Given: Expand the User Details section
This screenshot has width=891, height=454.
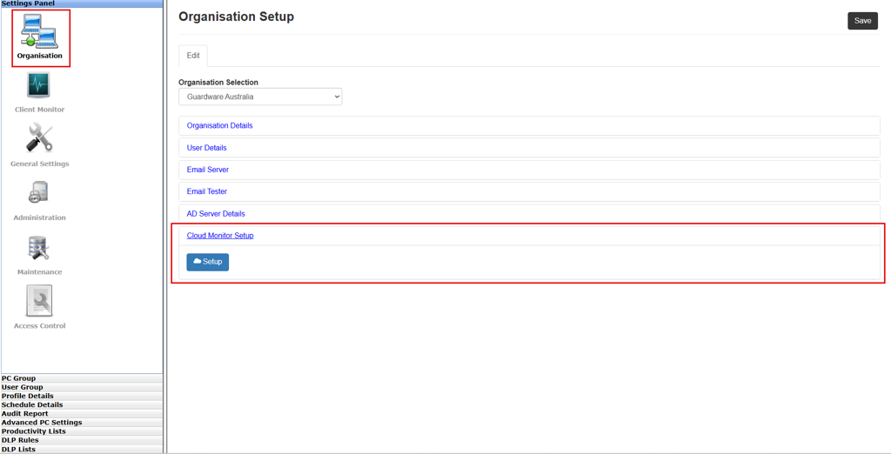Looking at the screenshot, I should [x=206, y=148].
